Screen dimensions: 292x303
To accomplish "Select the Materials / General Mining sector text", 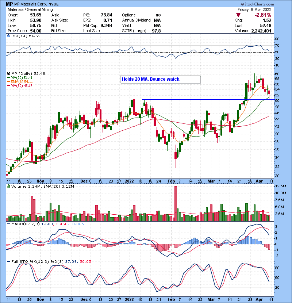I will pos(30,9).
